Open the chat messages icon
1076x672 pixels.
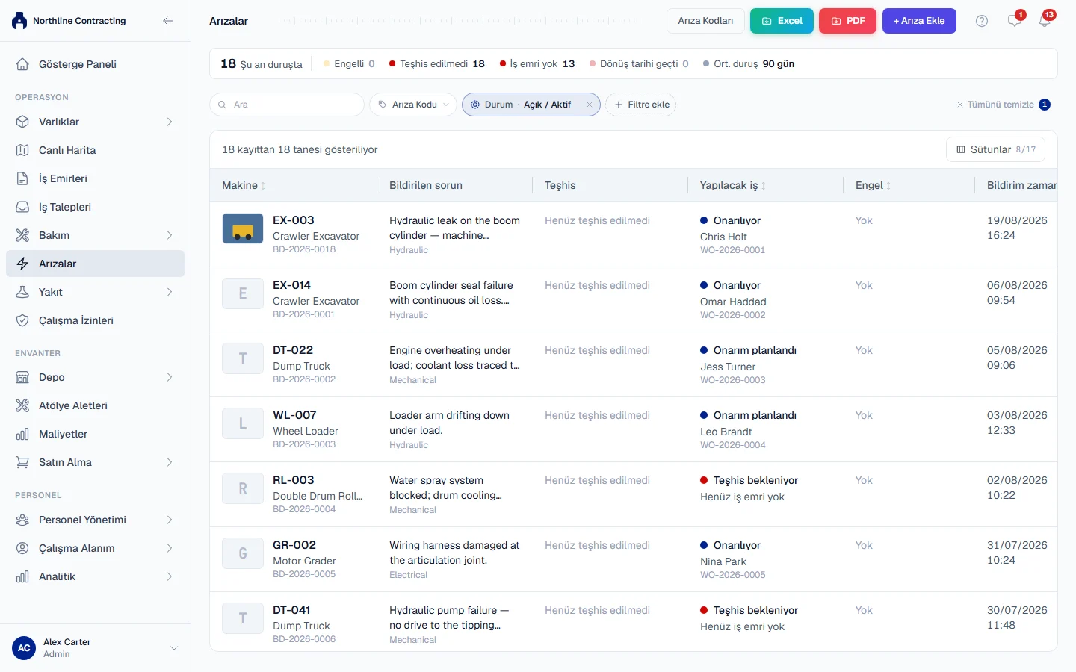click(x=1014, y=21)
